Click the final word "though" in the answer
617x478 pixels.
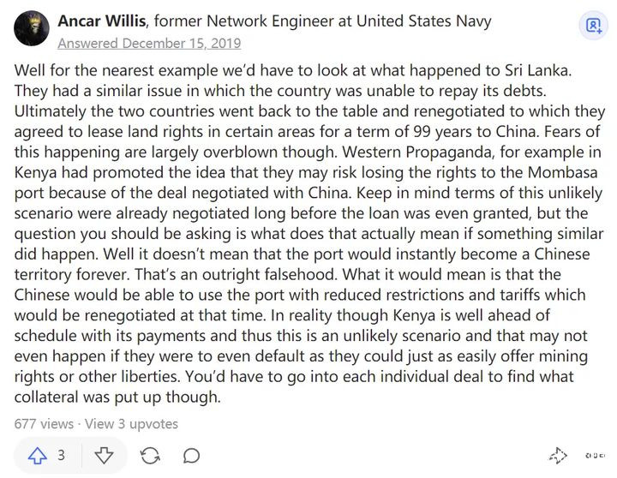[x=198, y=397]
